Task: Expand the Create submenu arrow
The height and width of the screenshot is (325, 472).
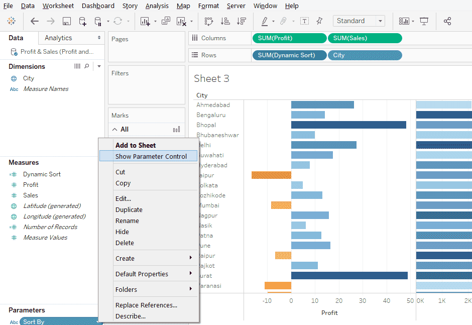Action: pyautogui.click(x=190, y=258)
